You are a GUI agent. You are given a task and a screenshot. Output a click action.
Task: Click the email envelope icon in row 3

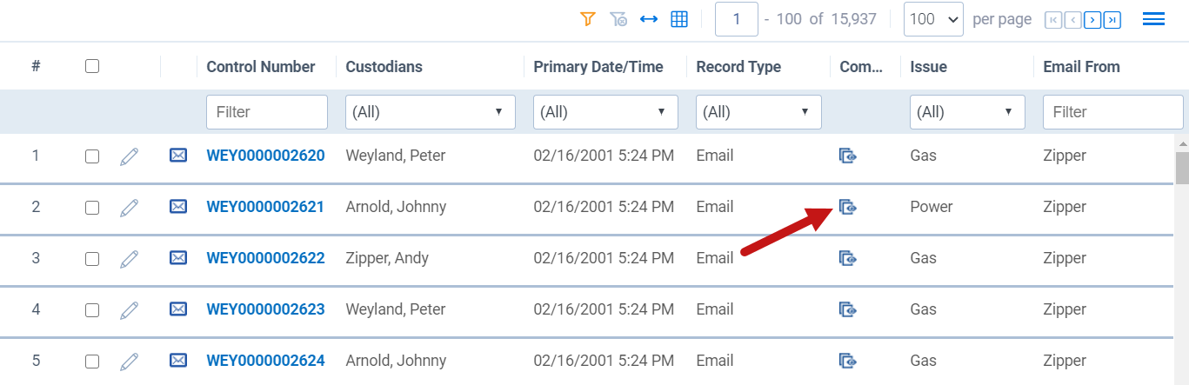click(x=178, y=258)
